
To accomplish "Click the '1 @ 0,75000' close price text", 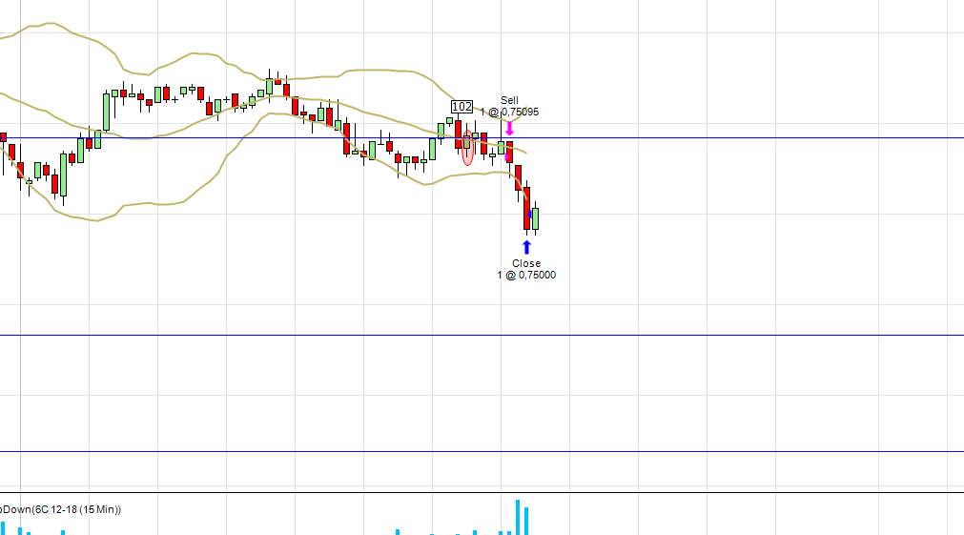I will coord(526,275).
